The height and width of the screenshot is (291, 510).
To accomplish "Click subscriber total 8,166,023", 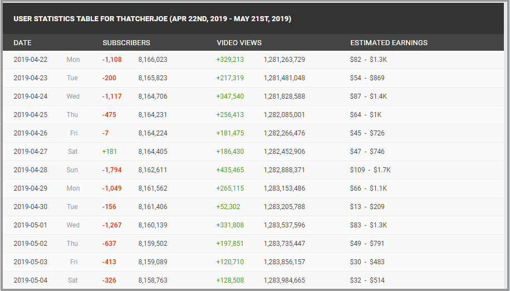I will click(153, 60).
